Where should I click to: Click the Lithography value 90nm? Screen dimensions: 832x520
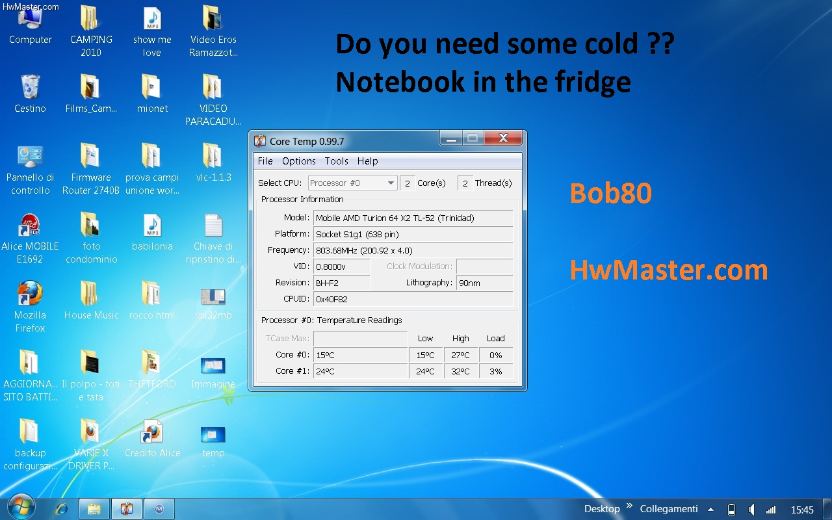pos(485,283)
